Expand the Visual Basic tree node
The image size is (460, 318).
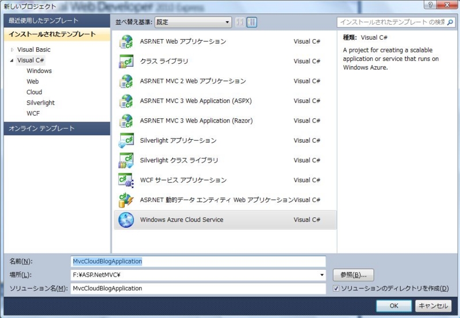[12, 50]
